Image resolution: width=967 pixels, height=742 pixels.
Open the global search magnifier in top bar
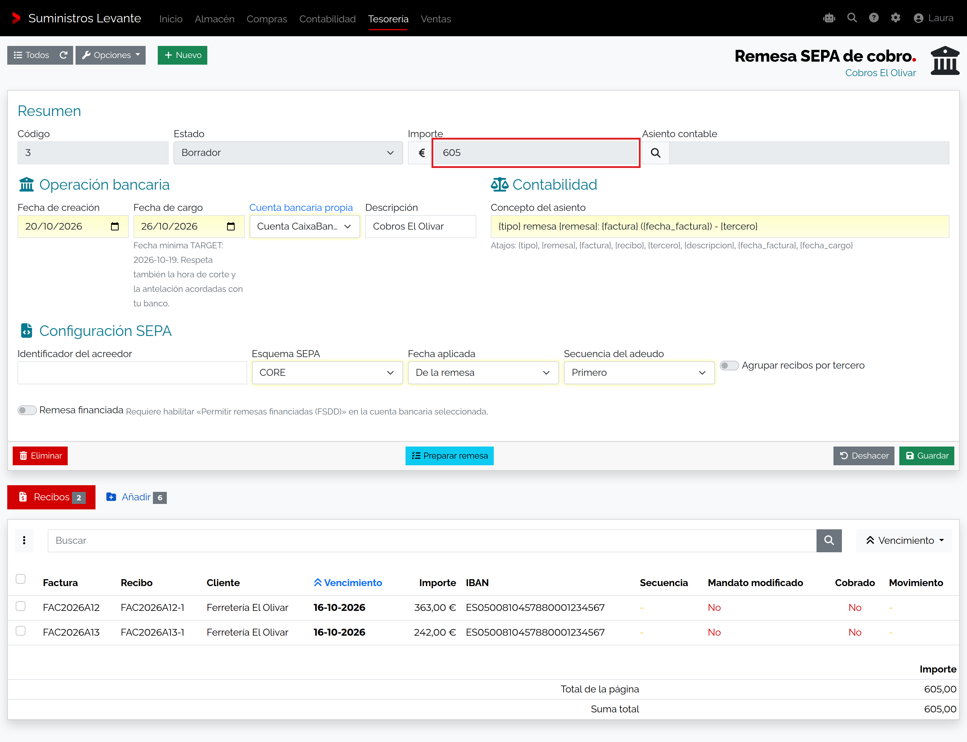(x=852, y=18)
